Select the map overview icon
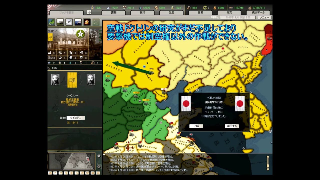 click(51, 22)
